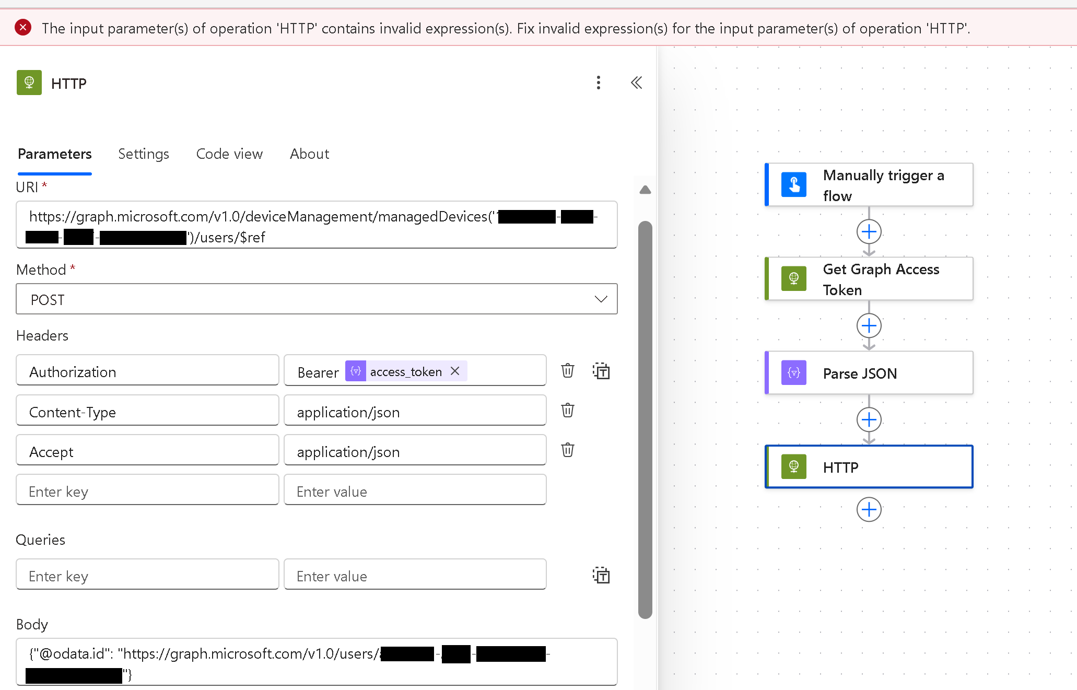Switch to the Parameters tab

55,154
